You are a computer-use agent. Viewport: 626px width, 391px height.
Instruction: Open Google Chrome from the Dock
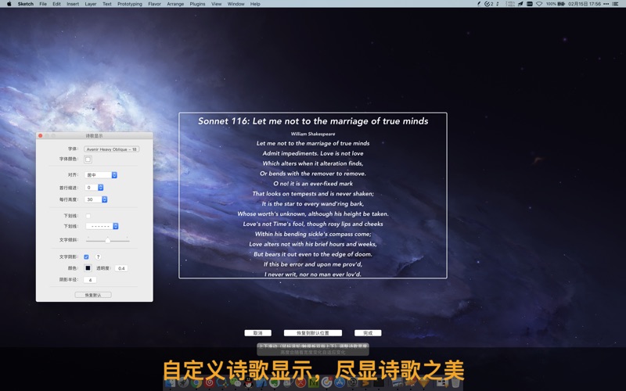[x=196, y=383]
